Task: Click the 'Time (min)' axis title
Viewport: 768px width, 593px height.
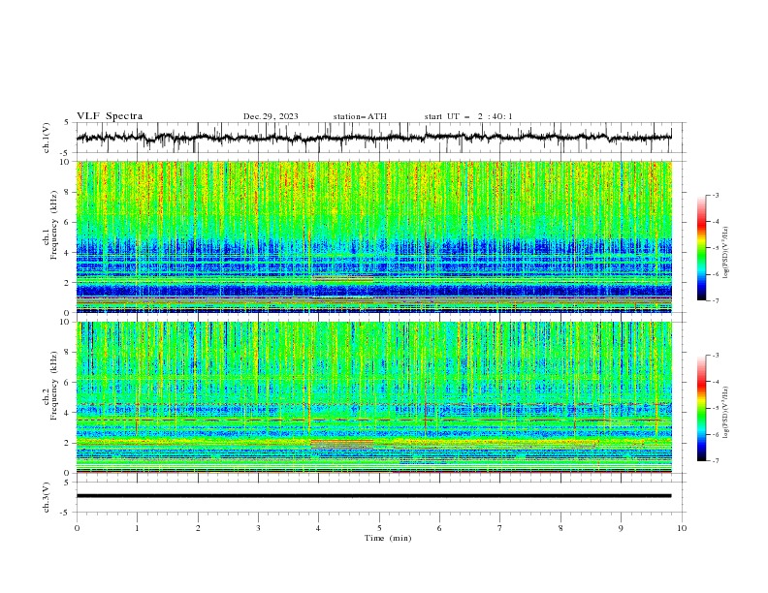Action: pyautogui.click(x=388, y=538)
